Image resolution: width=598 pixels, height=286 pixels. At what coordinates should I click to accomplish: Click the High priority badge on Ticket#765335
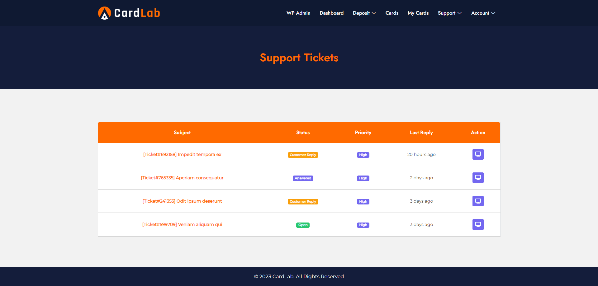click(363, 178)
